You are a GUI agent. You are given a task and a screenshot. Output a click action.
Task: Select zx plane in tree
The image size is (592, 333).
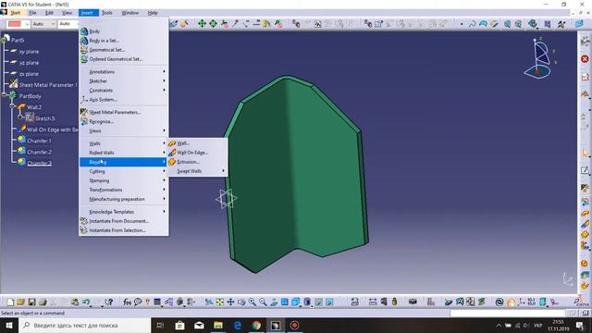(x=29, y=74)
